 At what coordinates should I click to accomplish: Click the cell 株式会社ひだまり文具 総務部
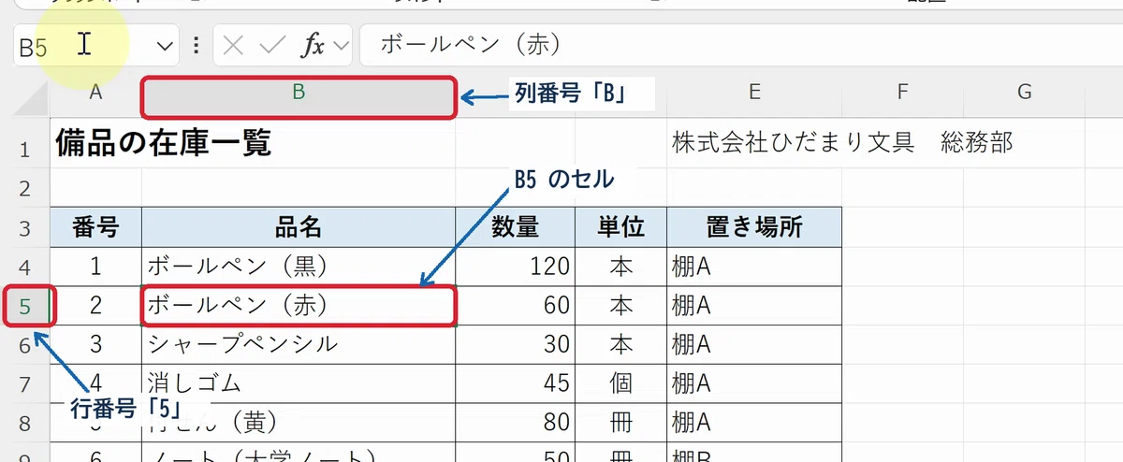841,143
